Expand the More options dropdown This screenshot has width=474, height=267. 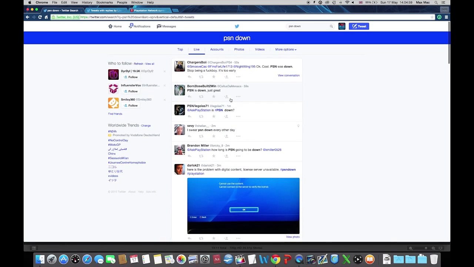[x=286, y=49]
